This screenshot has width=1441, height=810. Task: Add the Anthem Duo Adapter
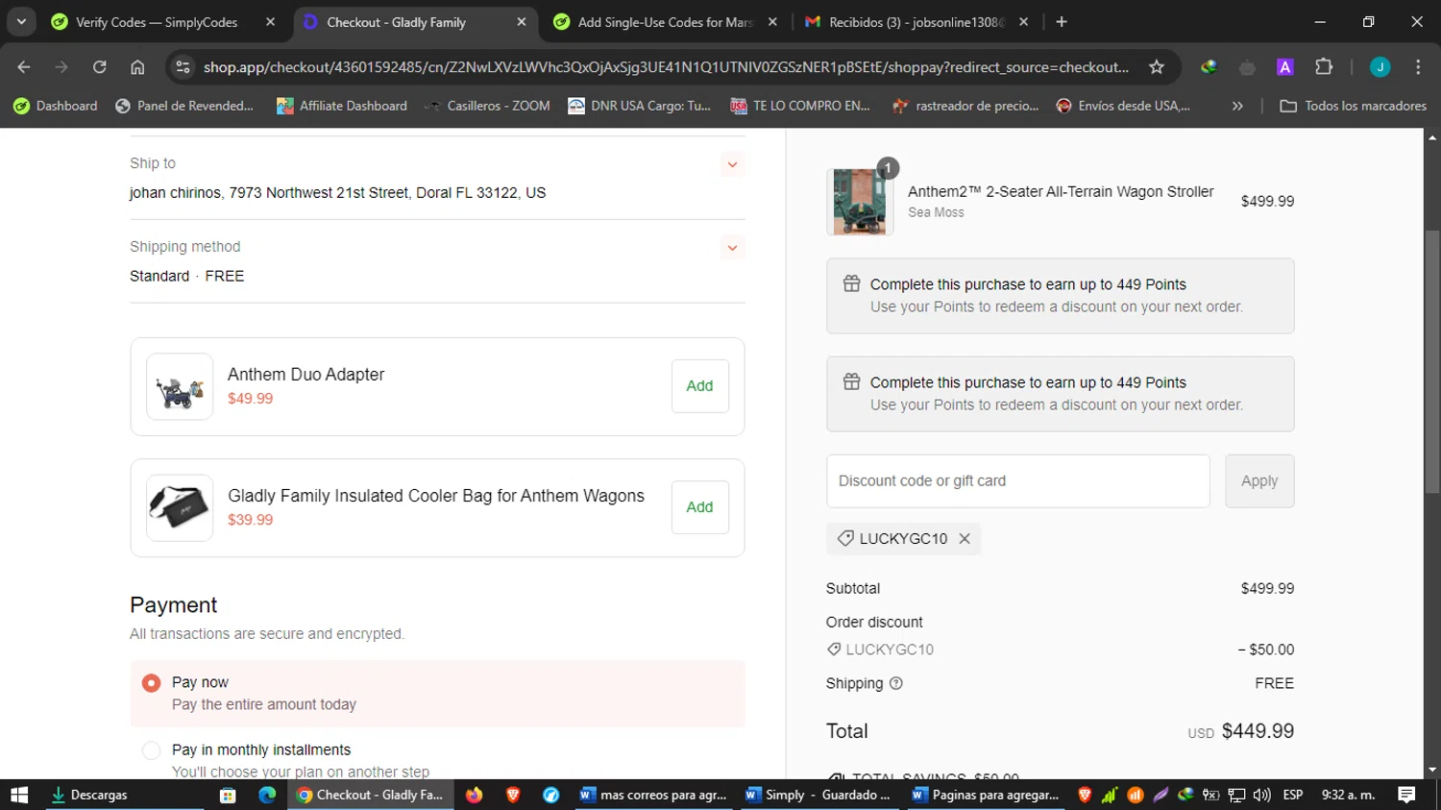pos(699,386)
